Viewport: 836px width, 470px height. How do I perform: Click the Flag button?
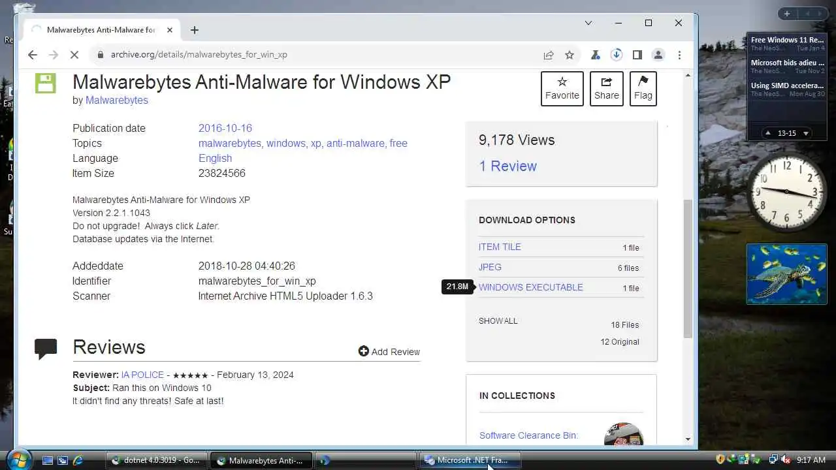coord(643,89)
